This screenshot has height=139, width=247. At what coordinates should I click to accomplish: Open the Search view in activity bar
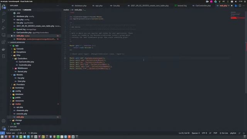(x=3, y=14)
